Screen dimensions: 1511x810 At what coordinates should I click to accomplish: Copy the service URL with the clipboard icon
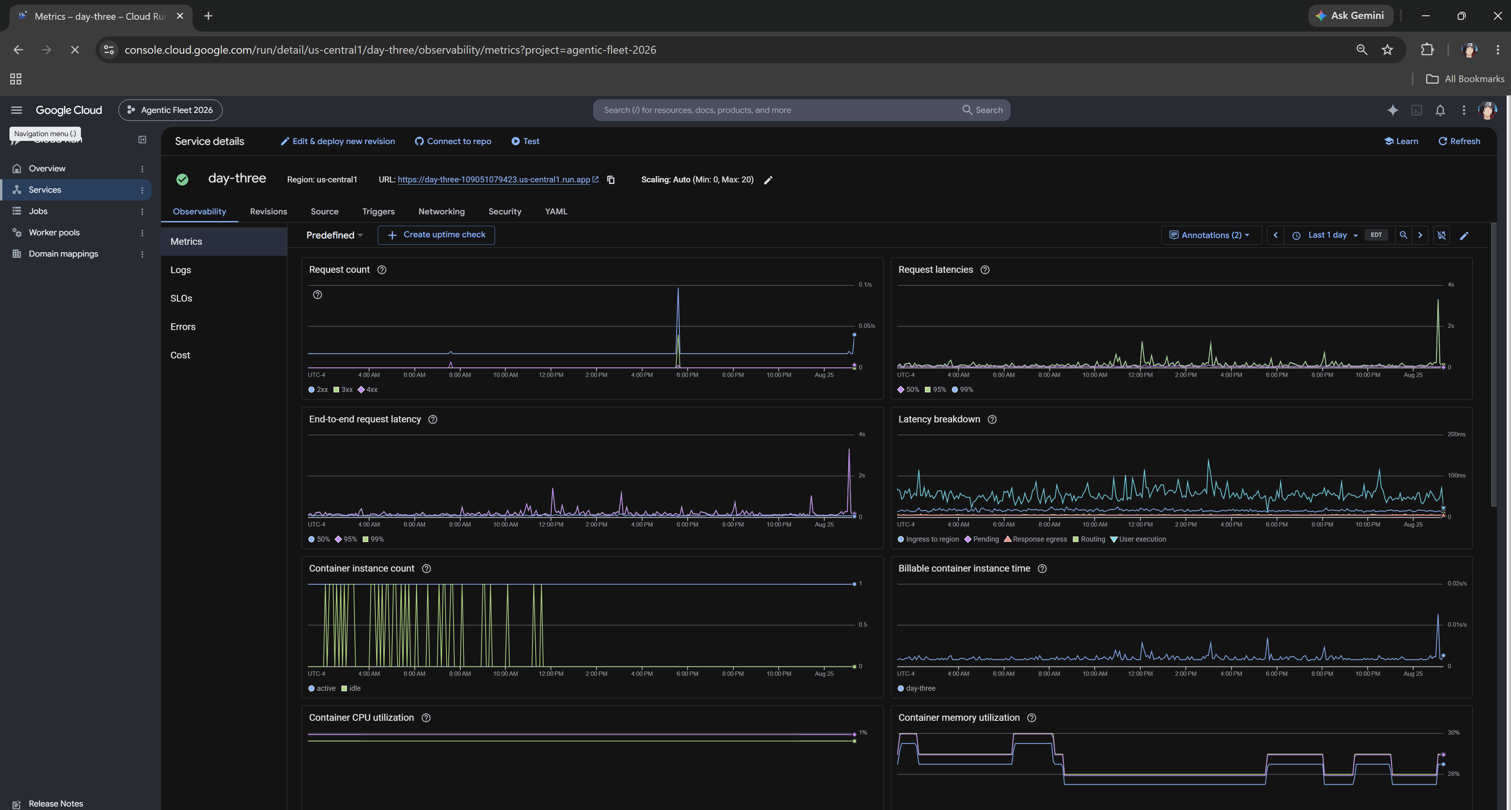point(611,180)
